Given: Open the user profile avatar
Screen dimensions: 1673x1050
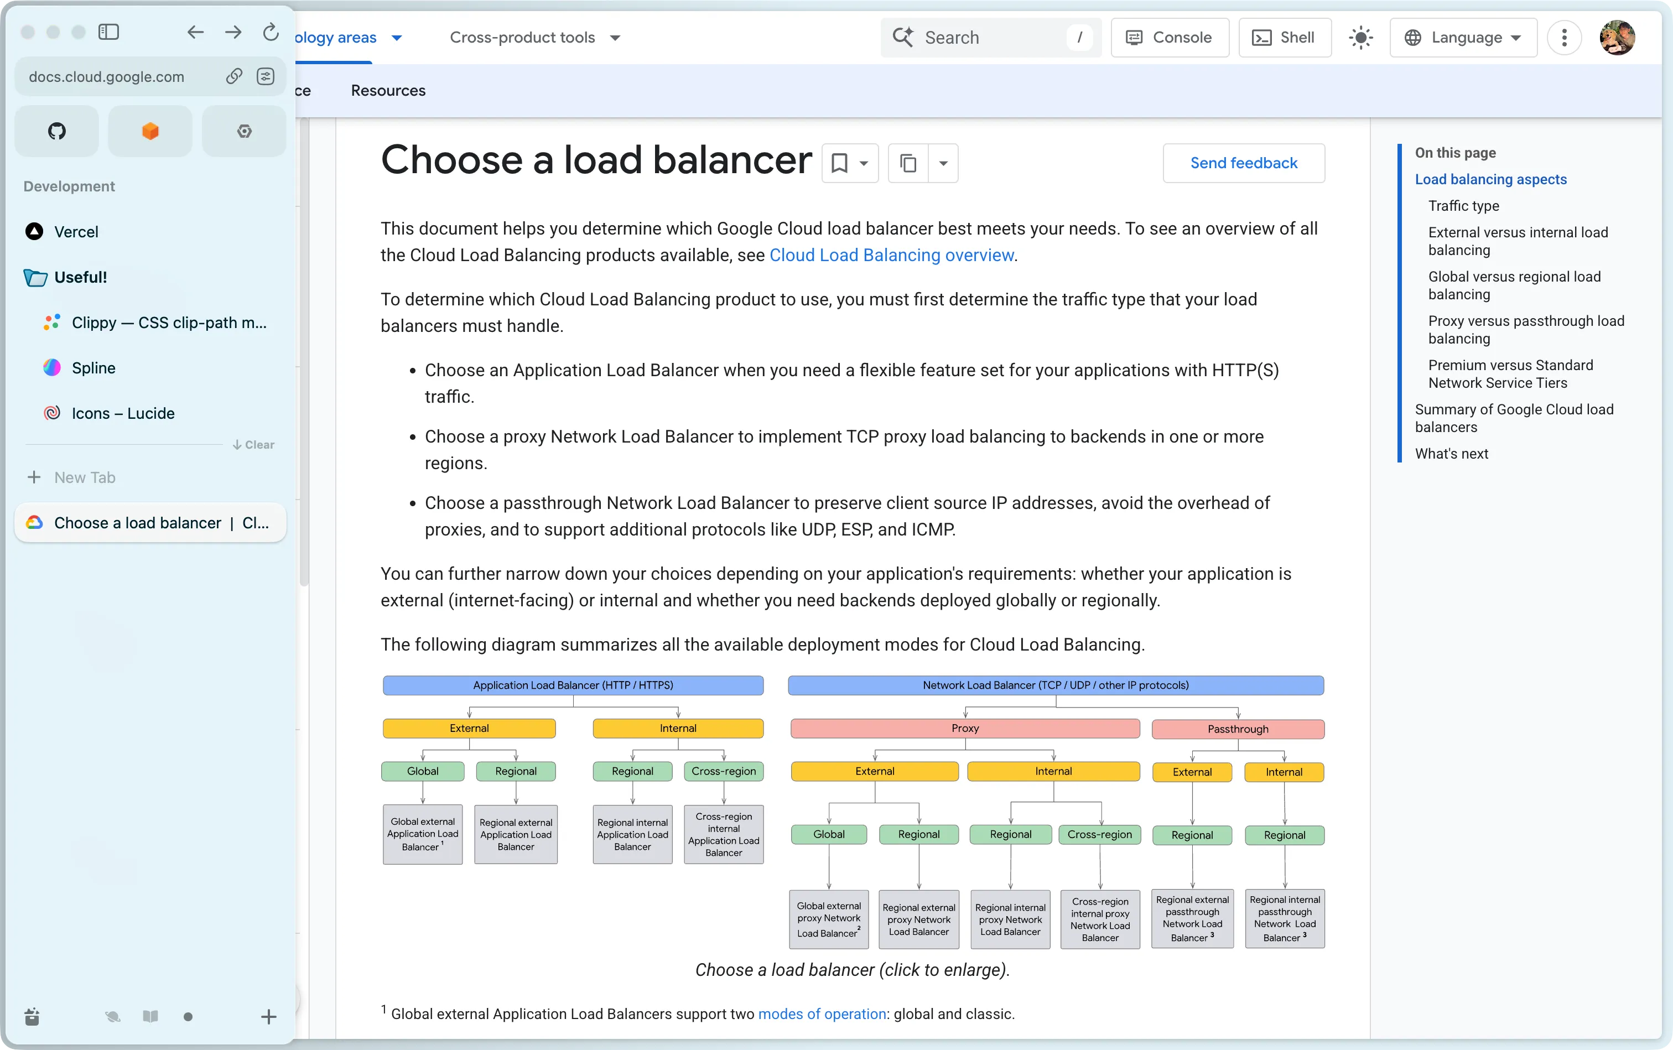Looking at the screenshot, I should click(x=1618, y=38).
